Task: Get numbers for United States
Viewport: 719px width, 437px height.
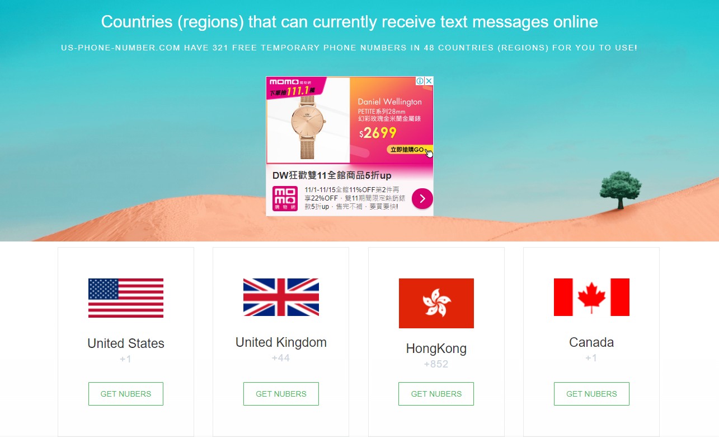Action: point(126,394)
